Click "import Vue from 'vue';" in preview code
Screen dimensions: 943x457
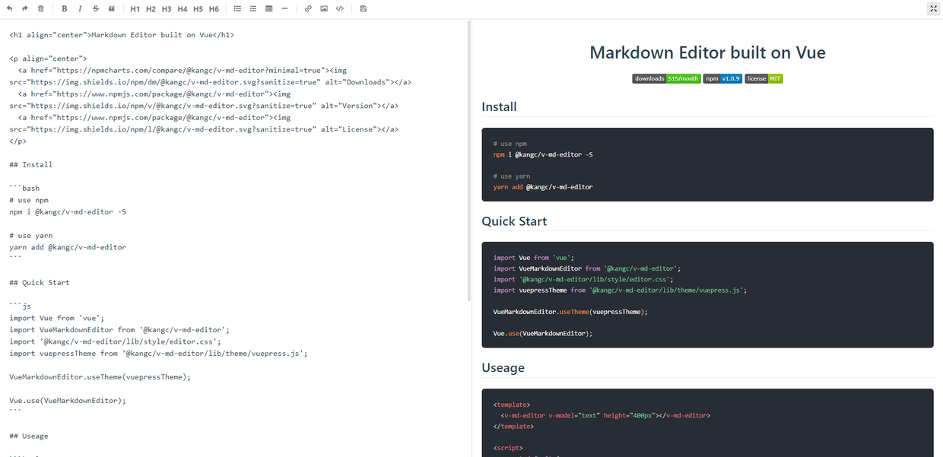point(533,257)
